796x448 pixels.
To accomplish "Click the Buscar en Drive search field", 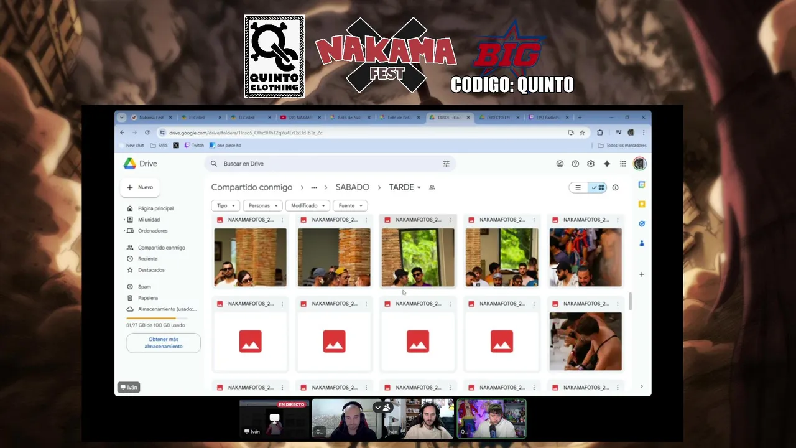I will (330, 164).
